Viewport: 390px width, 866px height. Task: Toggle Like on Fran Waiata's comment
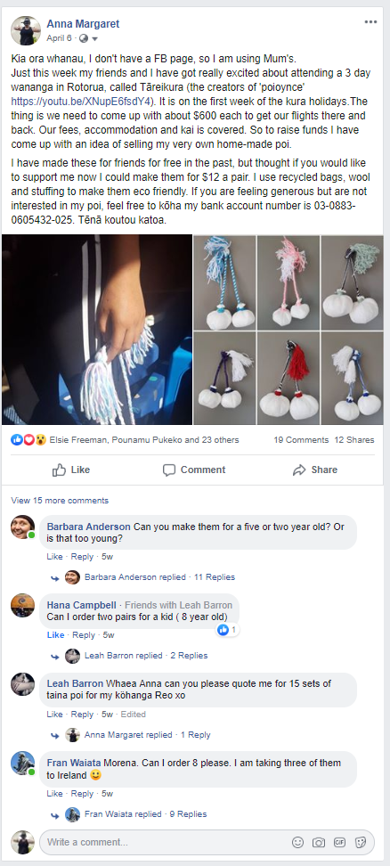point(54,794)
